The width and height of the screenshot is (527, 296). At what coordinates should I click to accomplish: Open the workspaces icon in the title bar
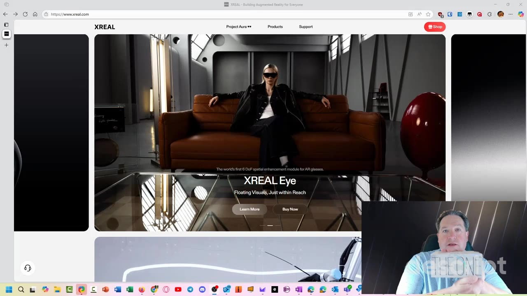(6, 5)
